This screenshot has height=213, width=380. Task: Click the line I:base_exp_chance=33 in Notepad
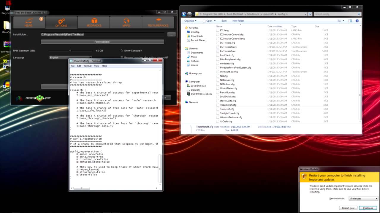pyautogui.click(x=92, y=95)
